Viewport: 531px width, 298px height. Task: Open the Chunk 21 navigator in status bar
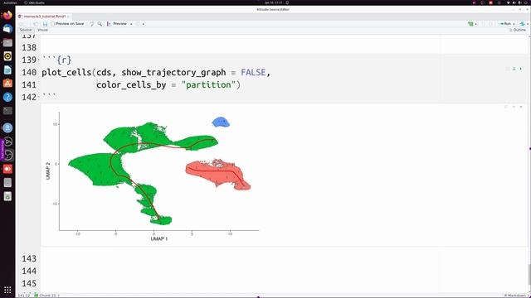point(46,296)
